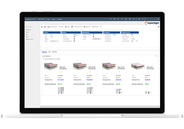Image resolution: width=184 pixels, height=129 pixels.
Task: Select Beds in the category list
Action: [x=27, y=34]
